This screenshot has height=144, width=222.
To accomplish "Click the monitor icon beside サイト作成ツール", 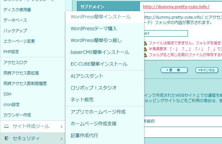I will (6, 126).
